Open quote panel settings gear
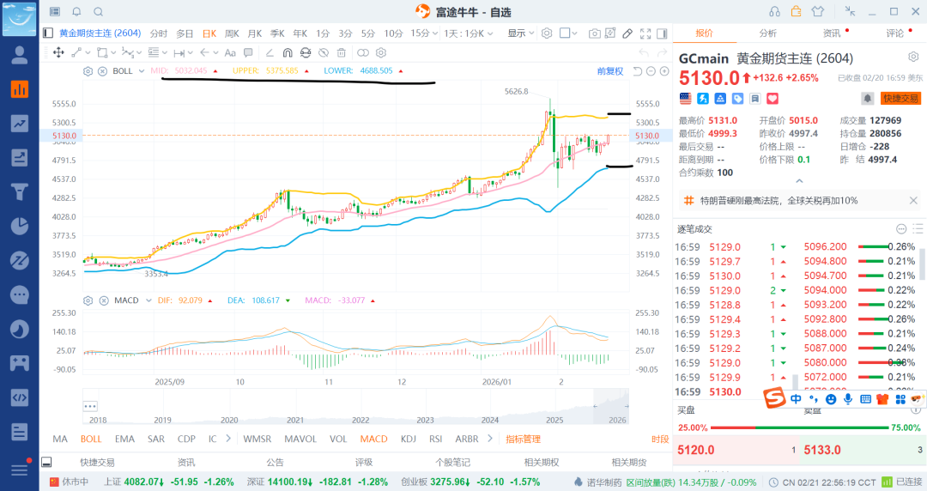927x491 pixels. (x=913, y=57)
